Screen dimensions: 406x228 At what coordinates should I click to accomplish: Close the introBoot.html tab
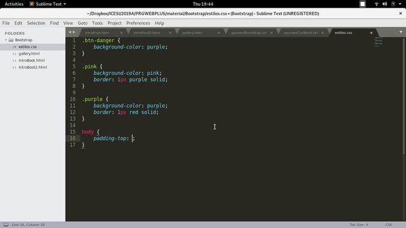pos(121,33)
